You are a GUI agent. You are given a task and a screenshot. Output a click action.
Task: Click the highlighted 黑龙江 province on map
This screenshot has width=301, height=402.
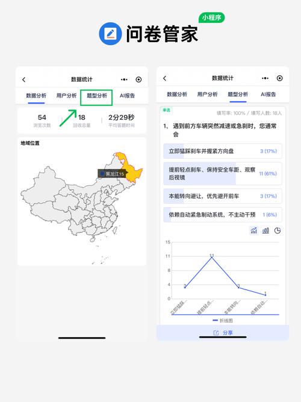coord(133,172)
